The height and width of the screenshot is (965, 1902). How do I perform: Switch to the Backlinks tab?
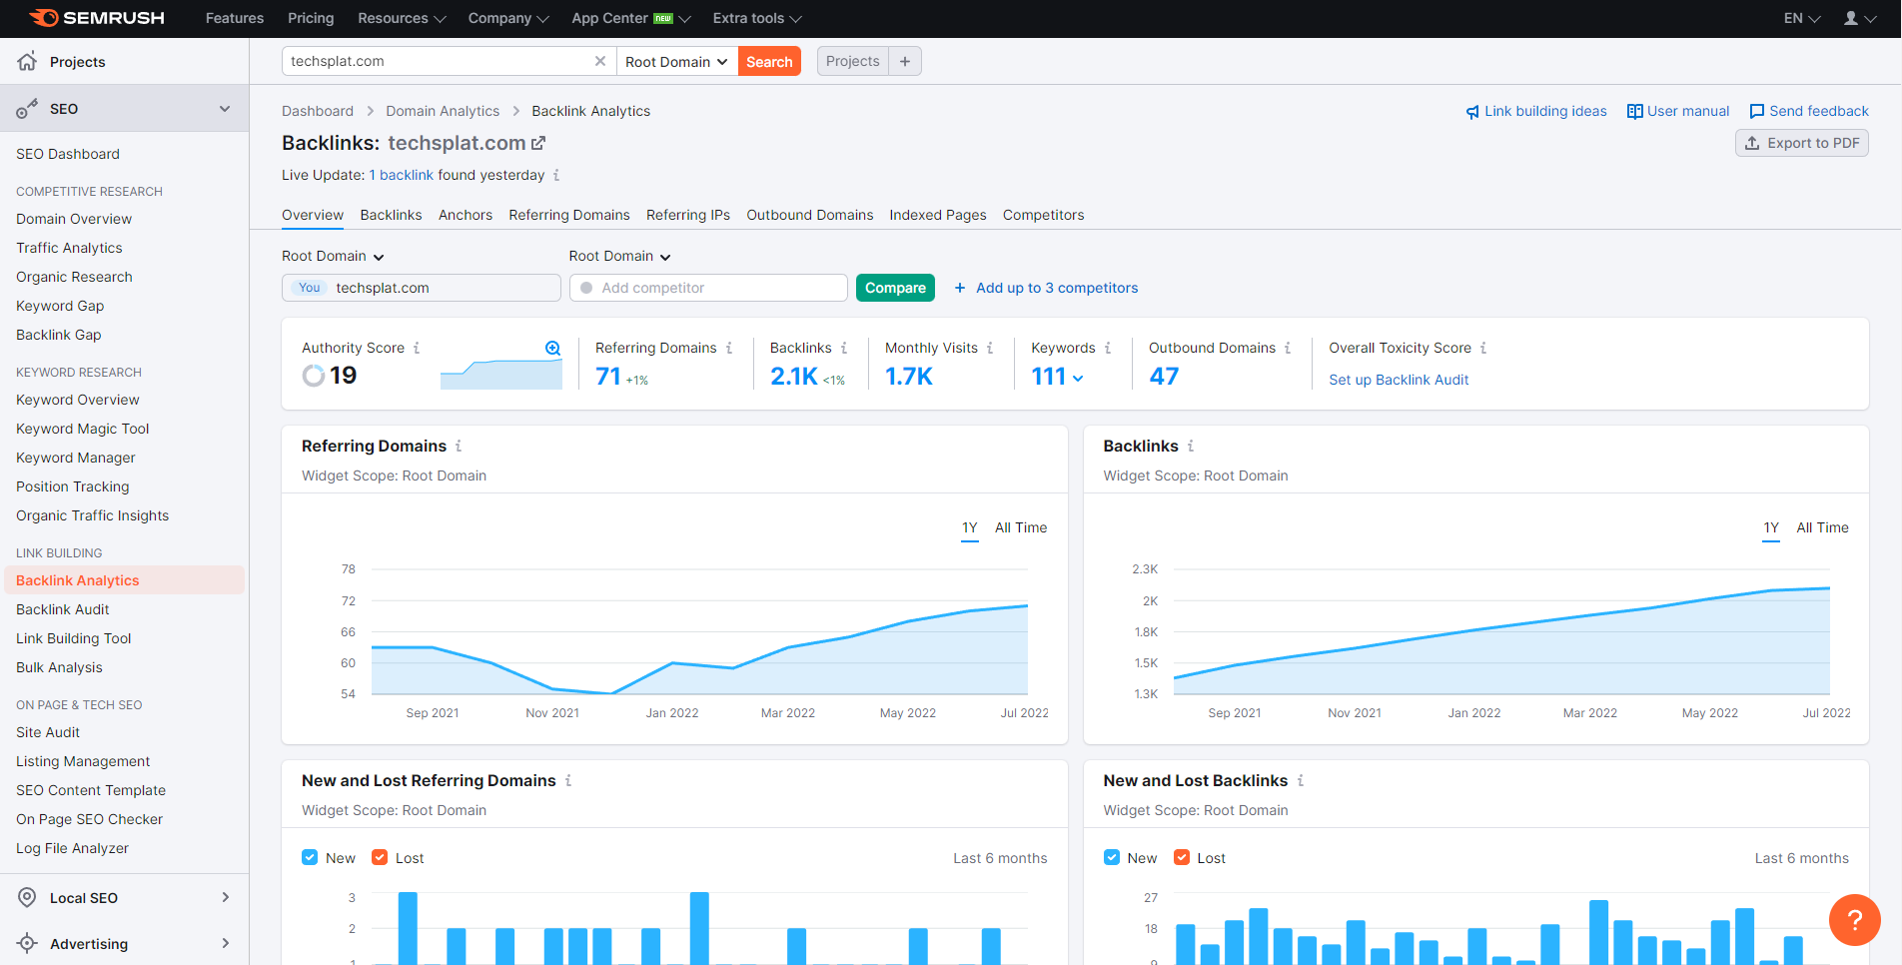click(391, 215)
